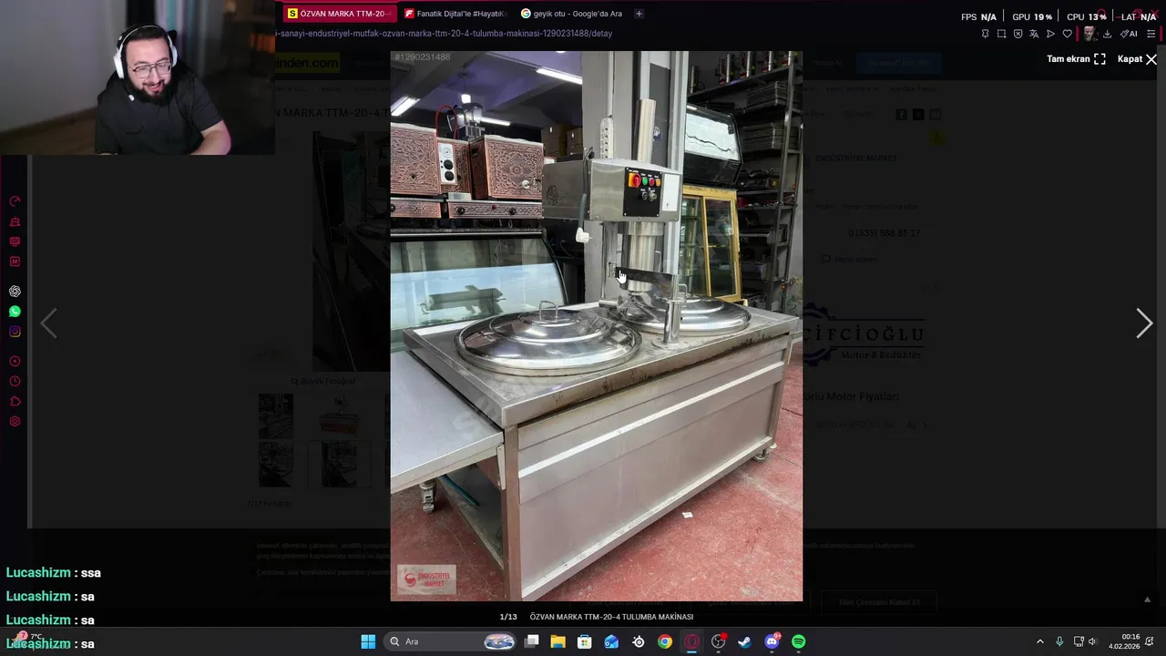Switch to ÖZVAN MARKA TTM-20 tab

point(338,14)
